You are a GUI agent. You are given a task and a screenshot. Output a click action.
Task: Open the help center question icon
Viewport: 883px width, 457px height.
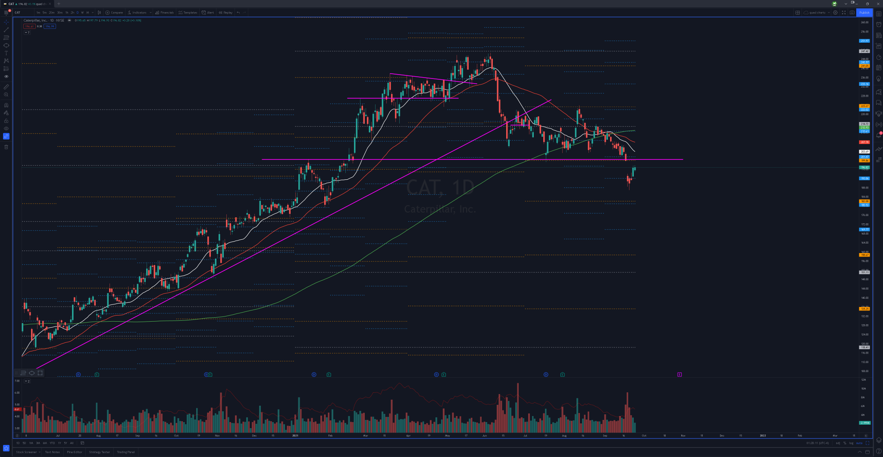[879, 451]
